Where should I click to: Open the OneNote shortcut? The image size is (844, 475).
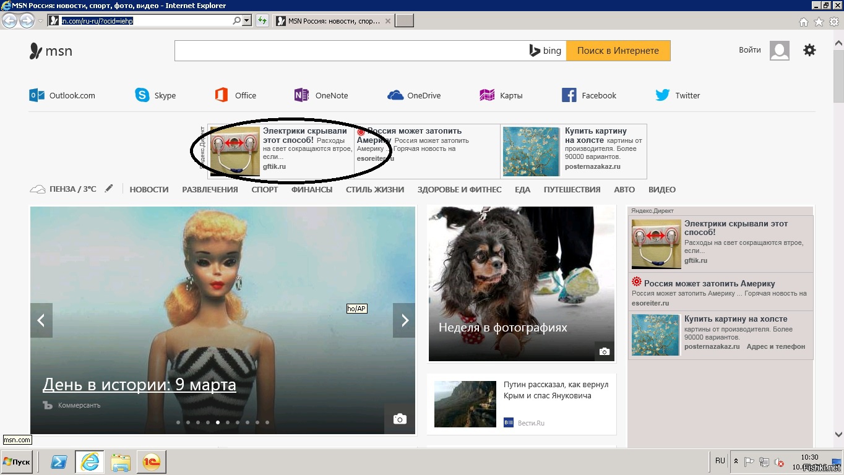(x=321, y=95)
